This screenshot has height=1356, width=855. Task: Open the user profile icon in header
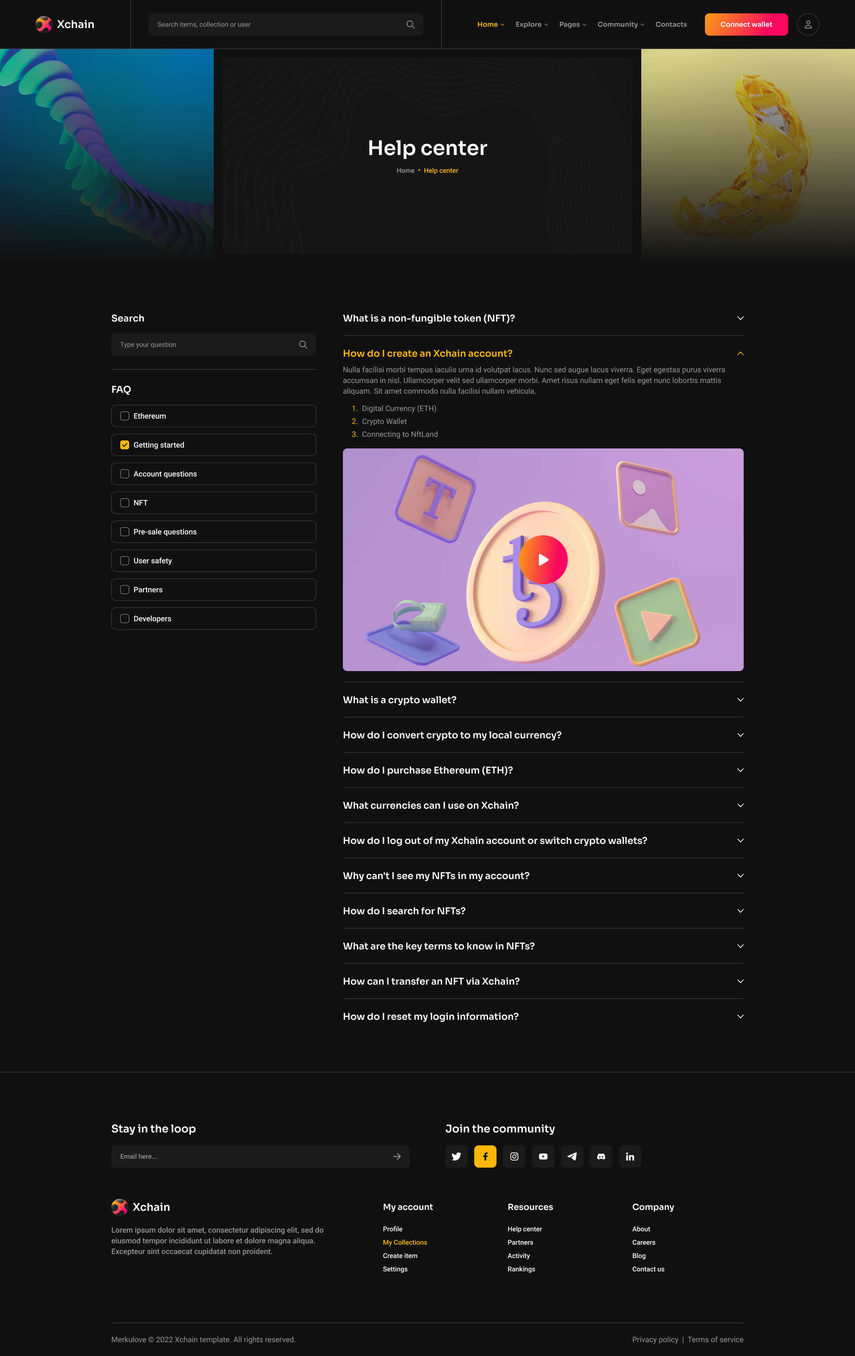pyautogui.click(x=808, y=24)
